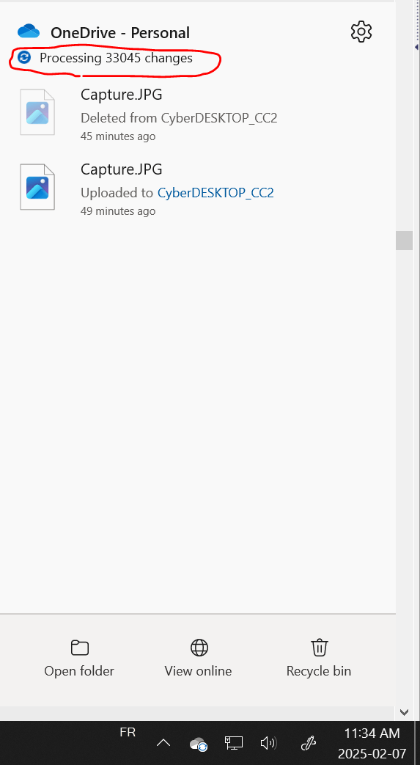The height and width of the screenshot is (765, 420).
Task: Open the CyberDESKTOP_CC2 folder link
Action: click(x=215, y=193)
